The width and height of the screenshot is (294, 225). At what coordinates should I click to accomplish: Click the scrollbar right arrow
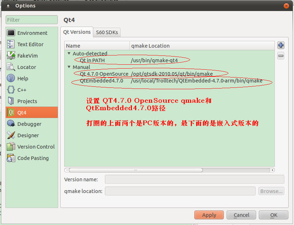coord(272,170)
